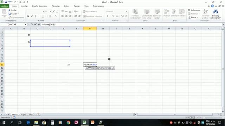The height and width of the screenshot is (126, 225).
Task: Switch to Diseño de página tab
Action: pos(40,6)
